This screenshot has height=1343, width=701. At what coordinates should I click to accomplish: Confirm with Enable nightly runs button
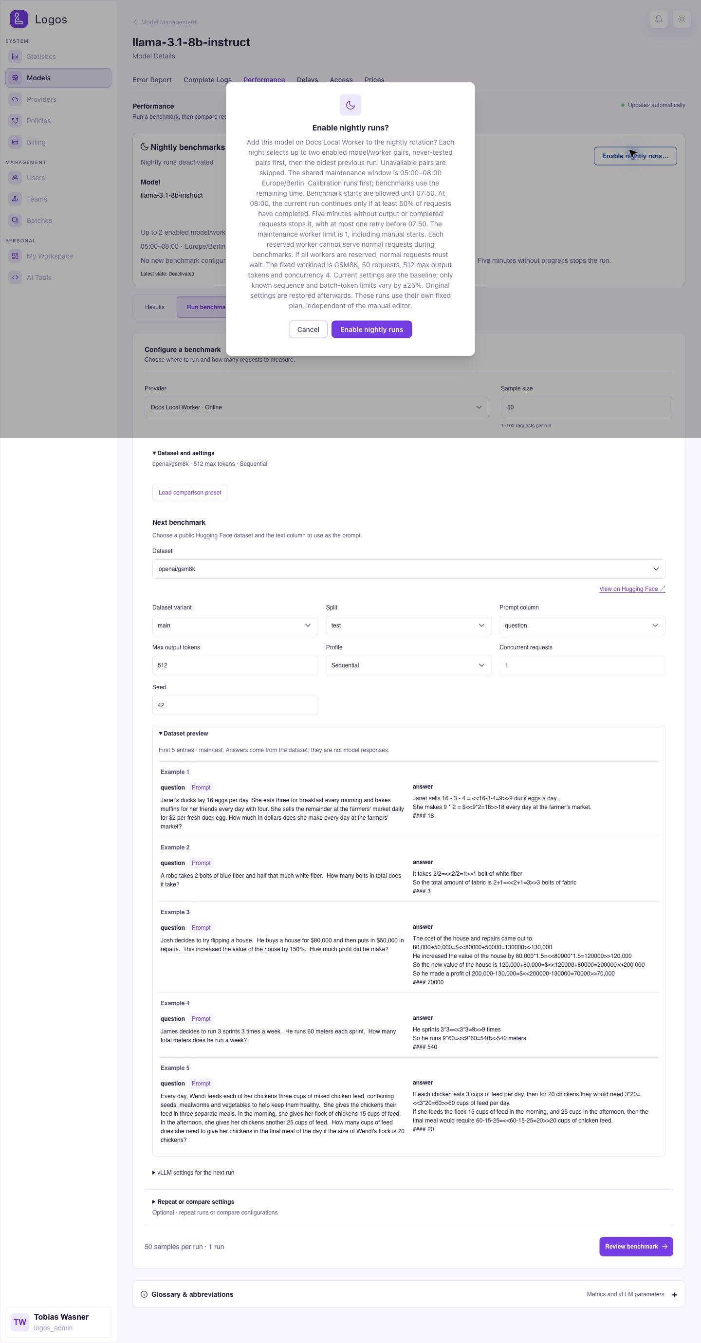click(371, 330)
